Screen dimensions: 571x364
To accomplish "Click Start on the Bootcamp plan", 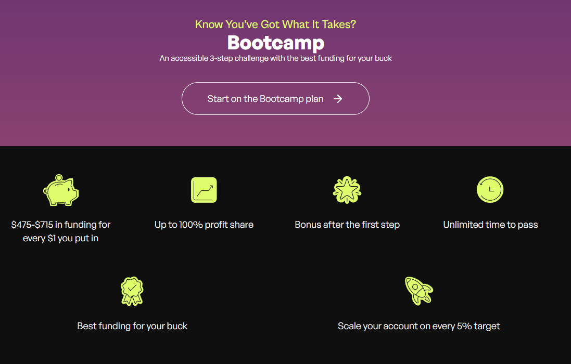I will tap(275, 98).
